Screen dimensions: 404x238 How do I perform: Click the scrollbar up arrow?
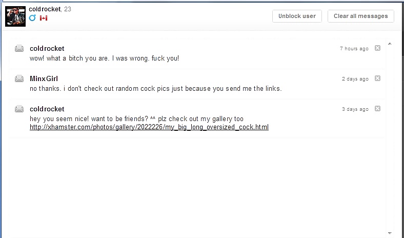390,44
